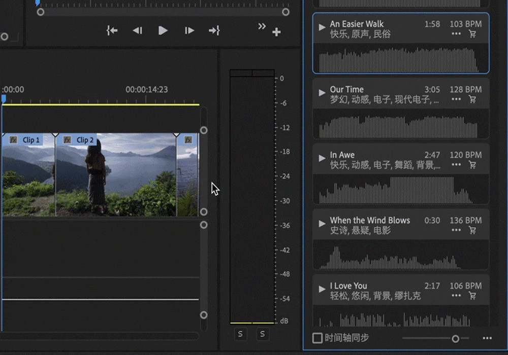Expand transport overflow double-chevron menu

262,26
